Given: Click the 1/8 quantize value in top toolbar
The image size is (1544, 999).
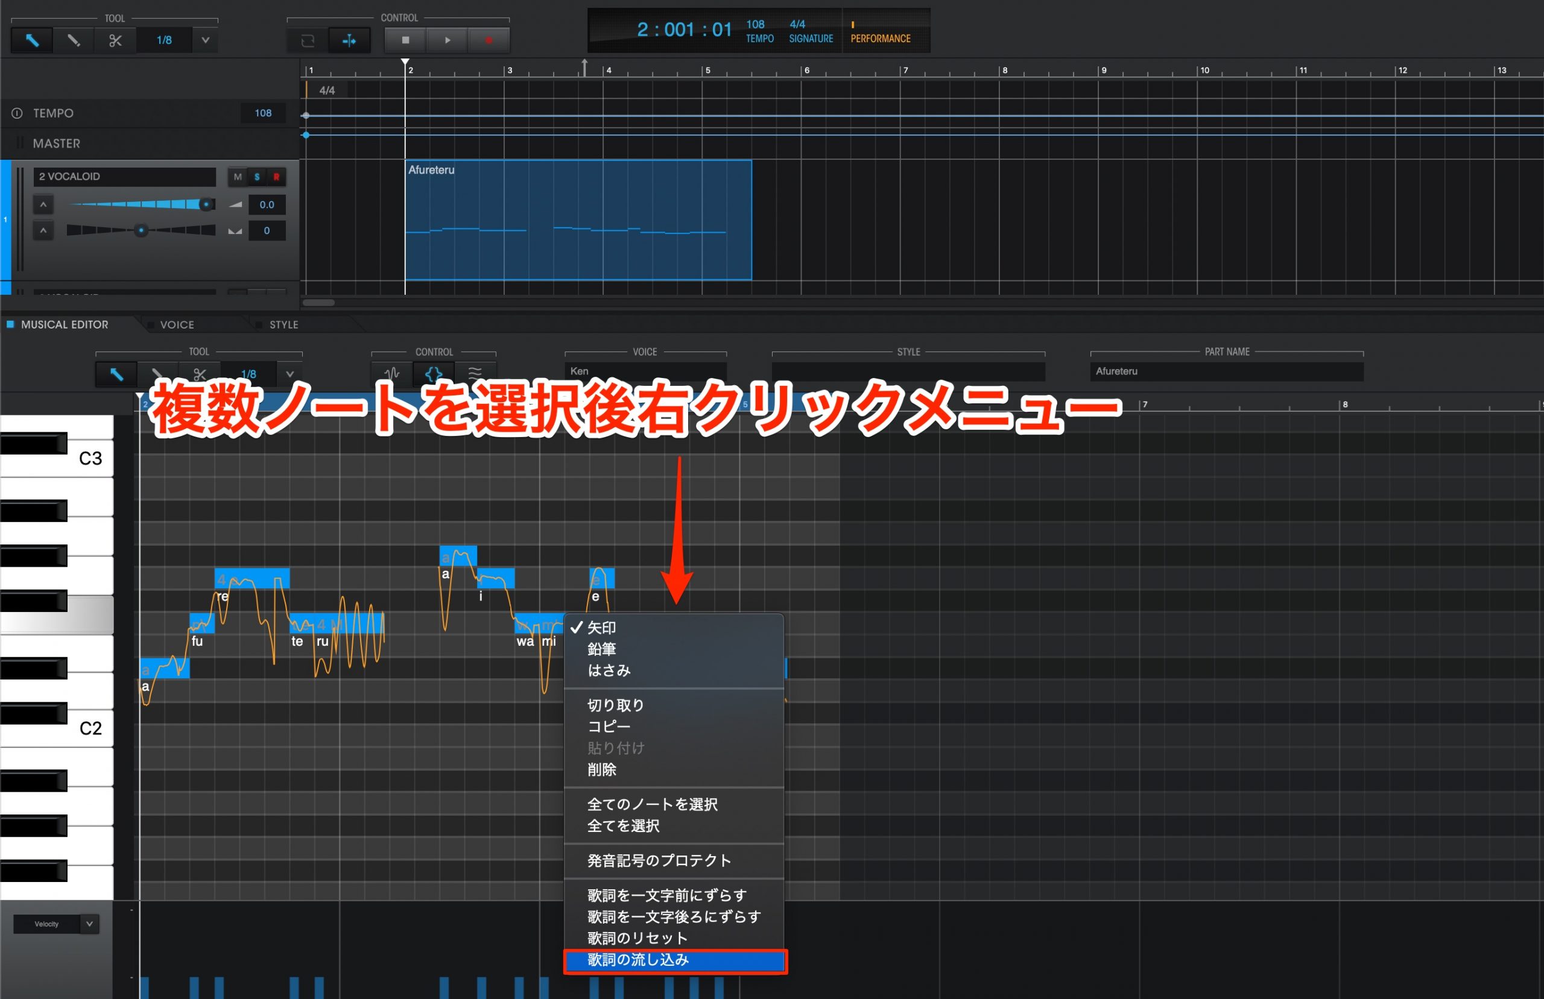Looking at the screenshot, I should (164, 40).
